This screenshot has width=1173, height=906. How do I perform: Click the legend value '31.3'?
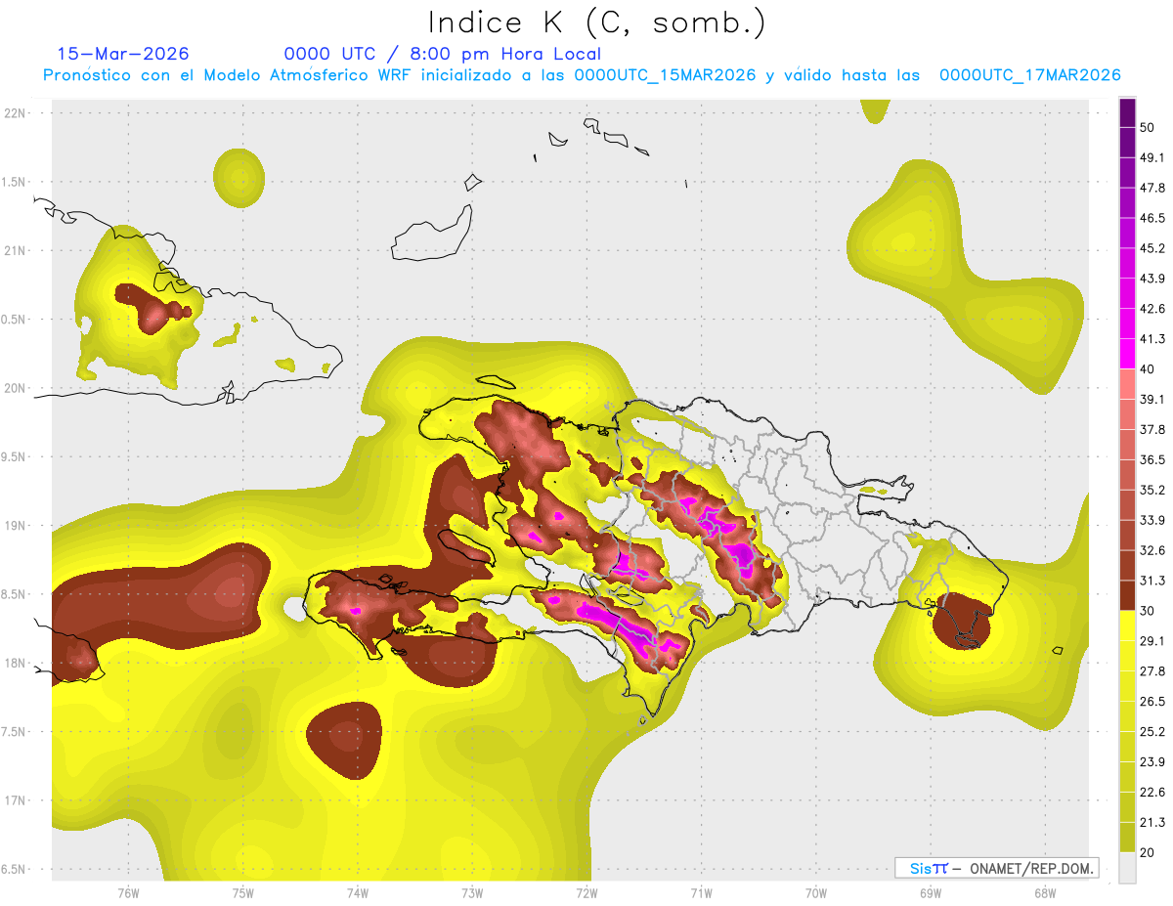click(x=1152, y=581)
